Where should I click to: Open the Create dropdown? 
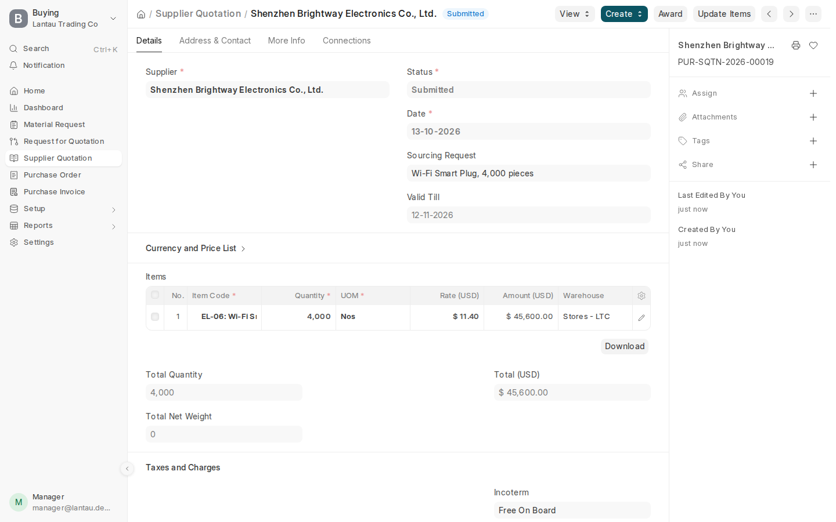click(x=624, y=14)
